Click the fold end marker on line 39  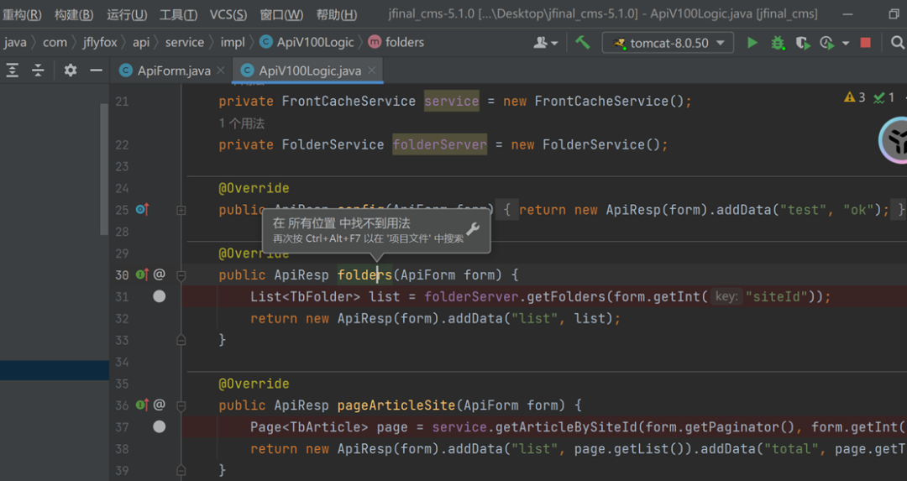coord(181,470)
